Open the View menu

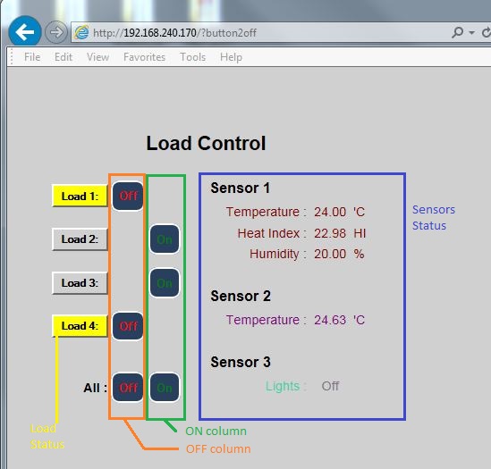(x=97, y=57)
